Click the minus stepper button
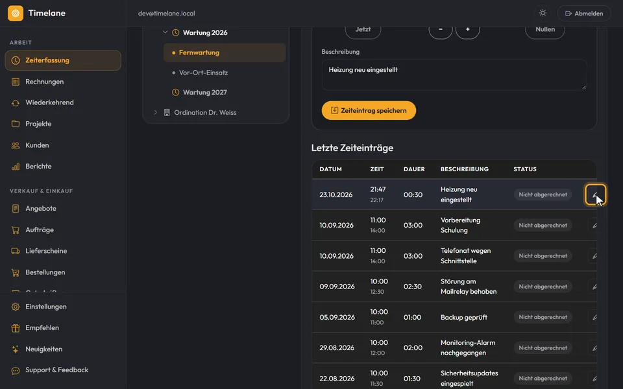The width and height of the screenshot is (623, 389). [x=440, y=29]
